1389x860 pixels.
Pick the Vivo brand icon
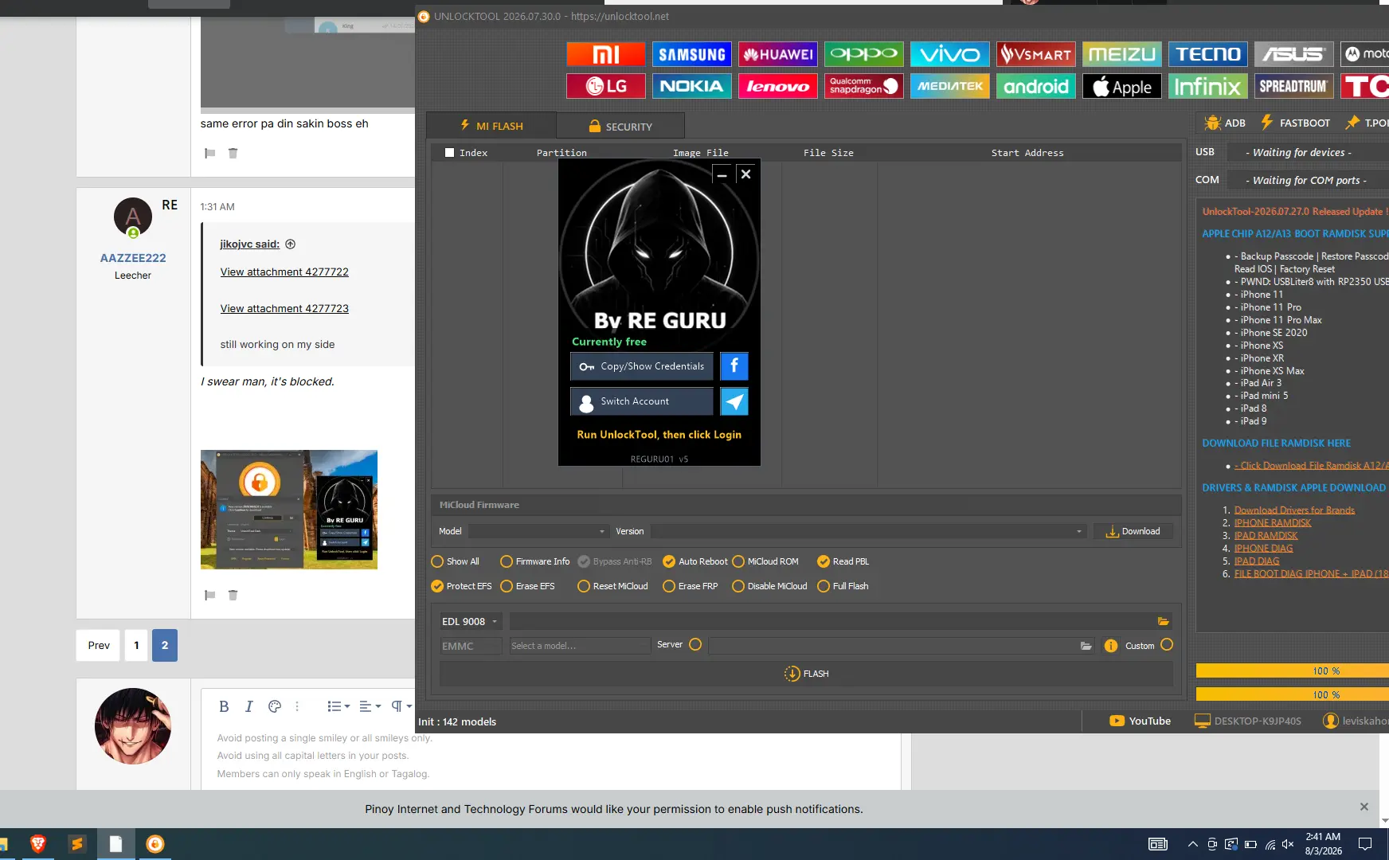pos(950,54)
